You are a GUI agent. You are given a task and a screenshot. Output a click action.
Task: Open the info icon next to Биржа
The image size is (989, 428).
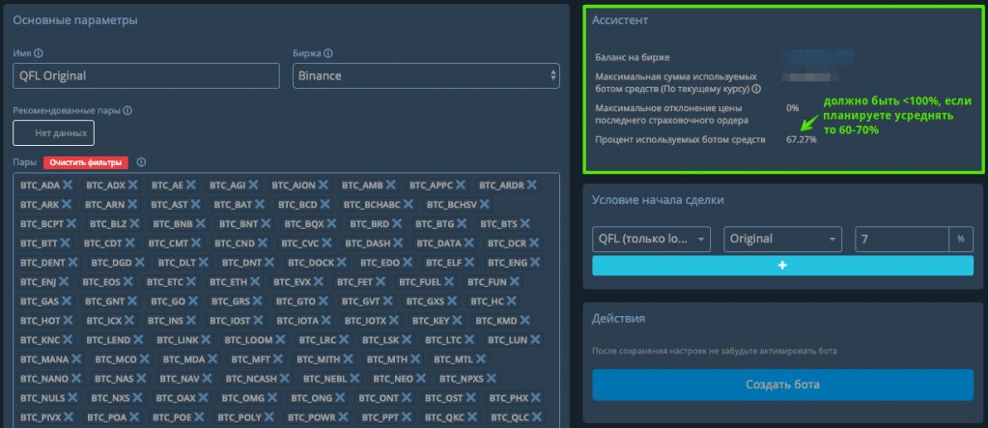[328, 54]
